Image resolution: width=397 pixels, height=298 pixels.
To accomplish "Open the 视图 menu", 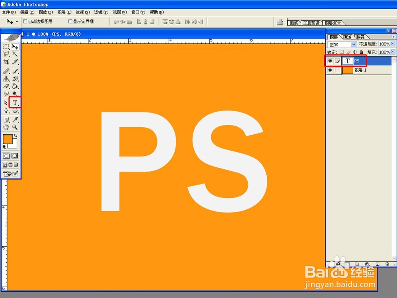I will coord(119,12).
